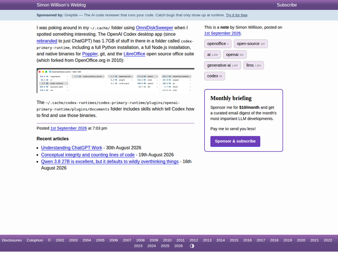The height and width of the screenshot is (253, 338).
Task: Open the Poppler link
Action: click(x=90, y=54)
